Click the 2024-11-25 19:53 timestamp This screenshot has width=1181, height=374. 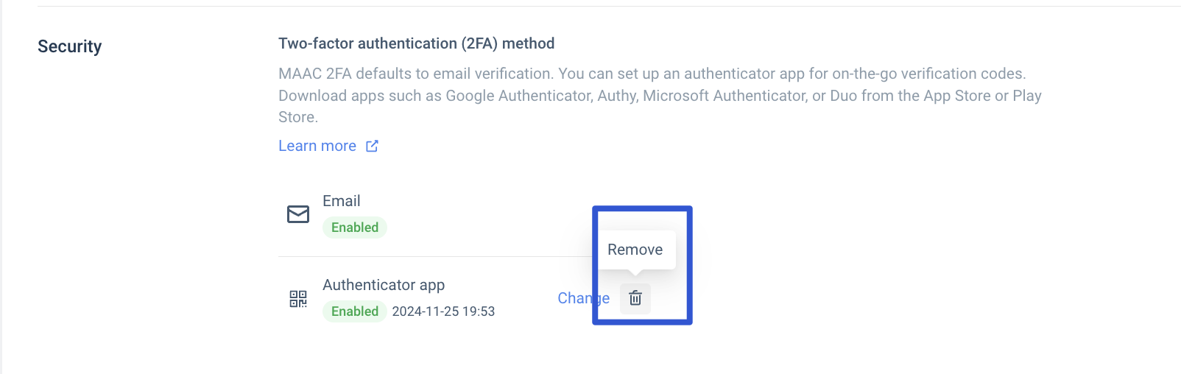pos(443,311)
